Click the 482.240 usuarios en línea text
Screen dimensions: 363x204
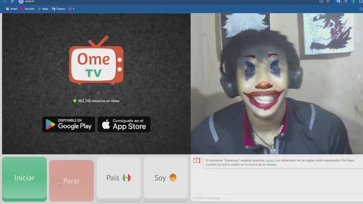pos(98,101)
